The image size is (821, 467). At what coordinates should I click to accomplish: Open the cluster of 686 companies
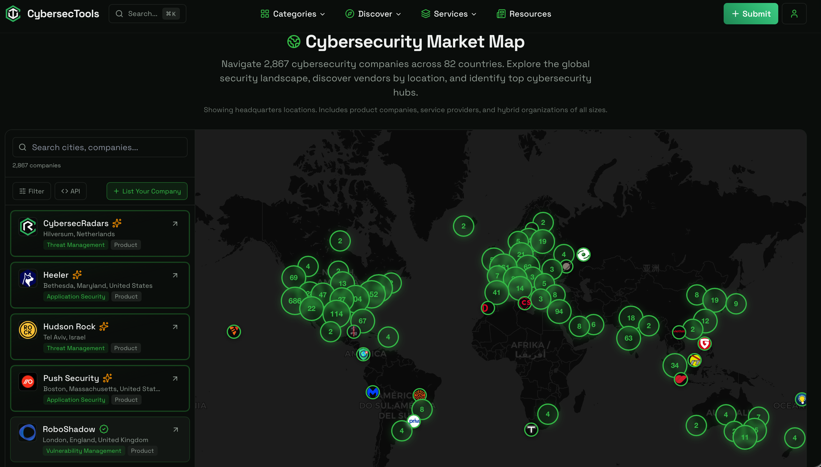point(294,301)
